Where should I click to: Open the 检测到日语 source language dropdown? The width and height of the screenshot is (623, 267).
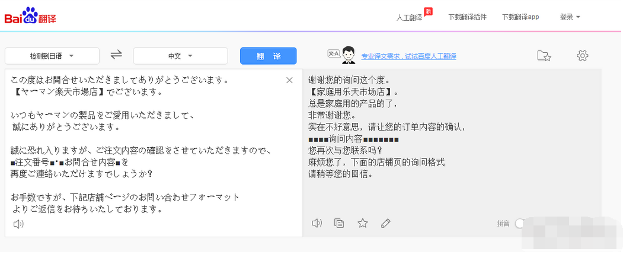(x=52, y=56)
